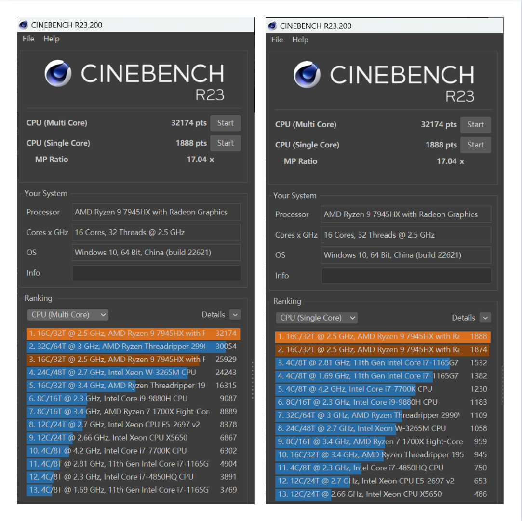Open File menu in right window
Viewport: 522px width, 521px height.
click(277, 40)
